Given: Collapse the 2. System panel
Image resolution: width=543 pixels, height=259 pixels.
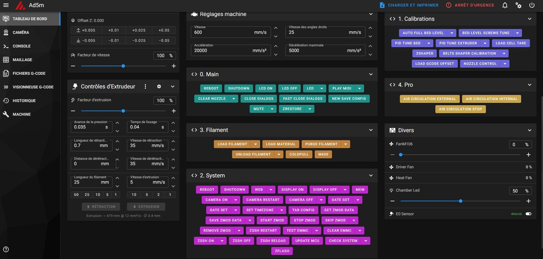Looking at the screenshot, I should (x=371, y=175).
